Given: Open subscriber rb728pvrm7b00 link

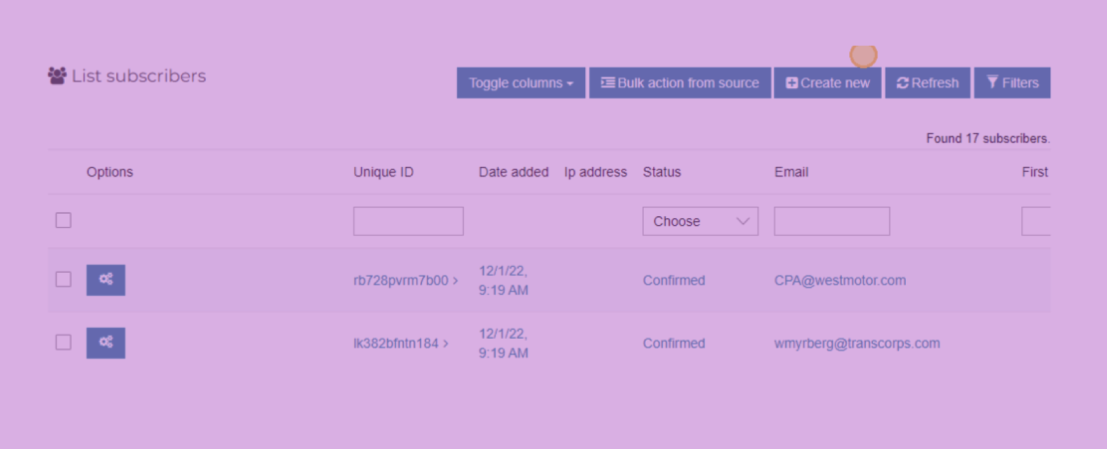Looking at the screenshot, I should pos(401,280).
